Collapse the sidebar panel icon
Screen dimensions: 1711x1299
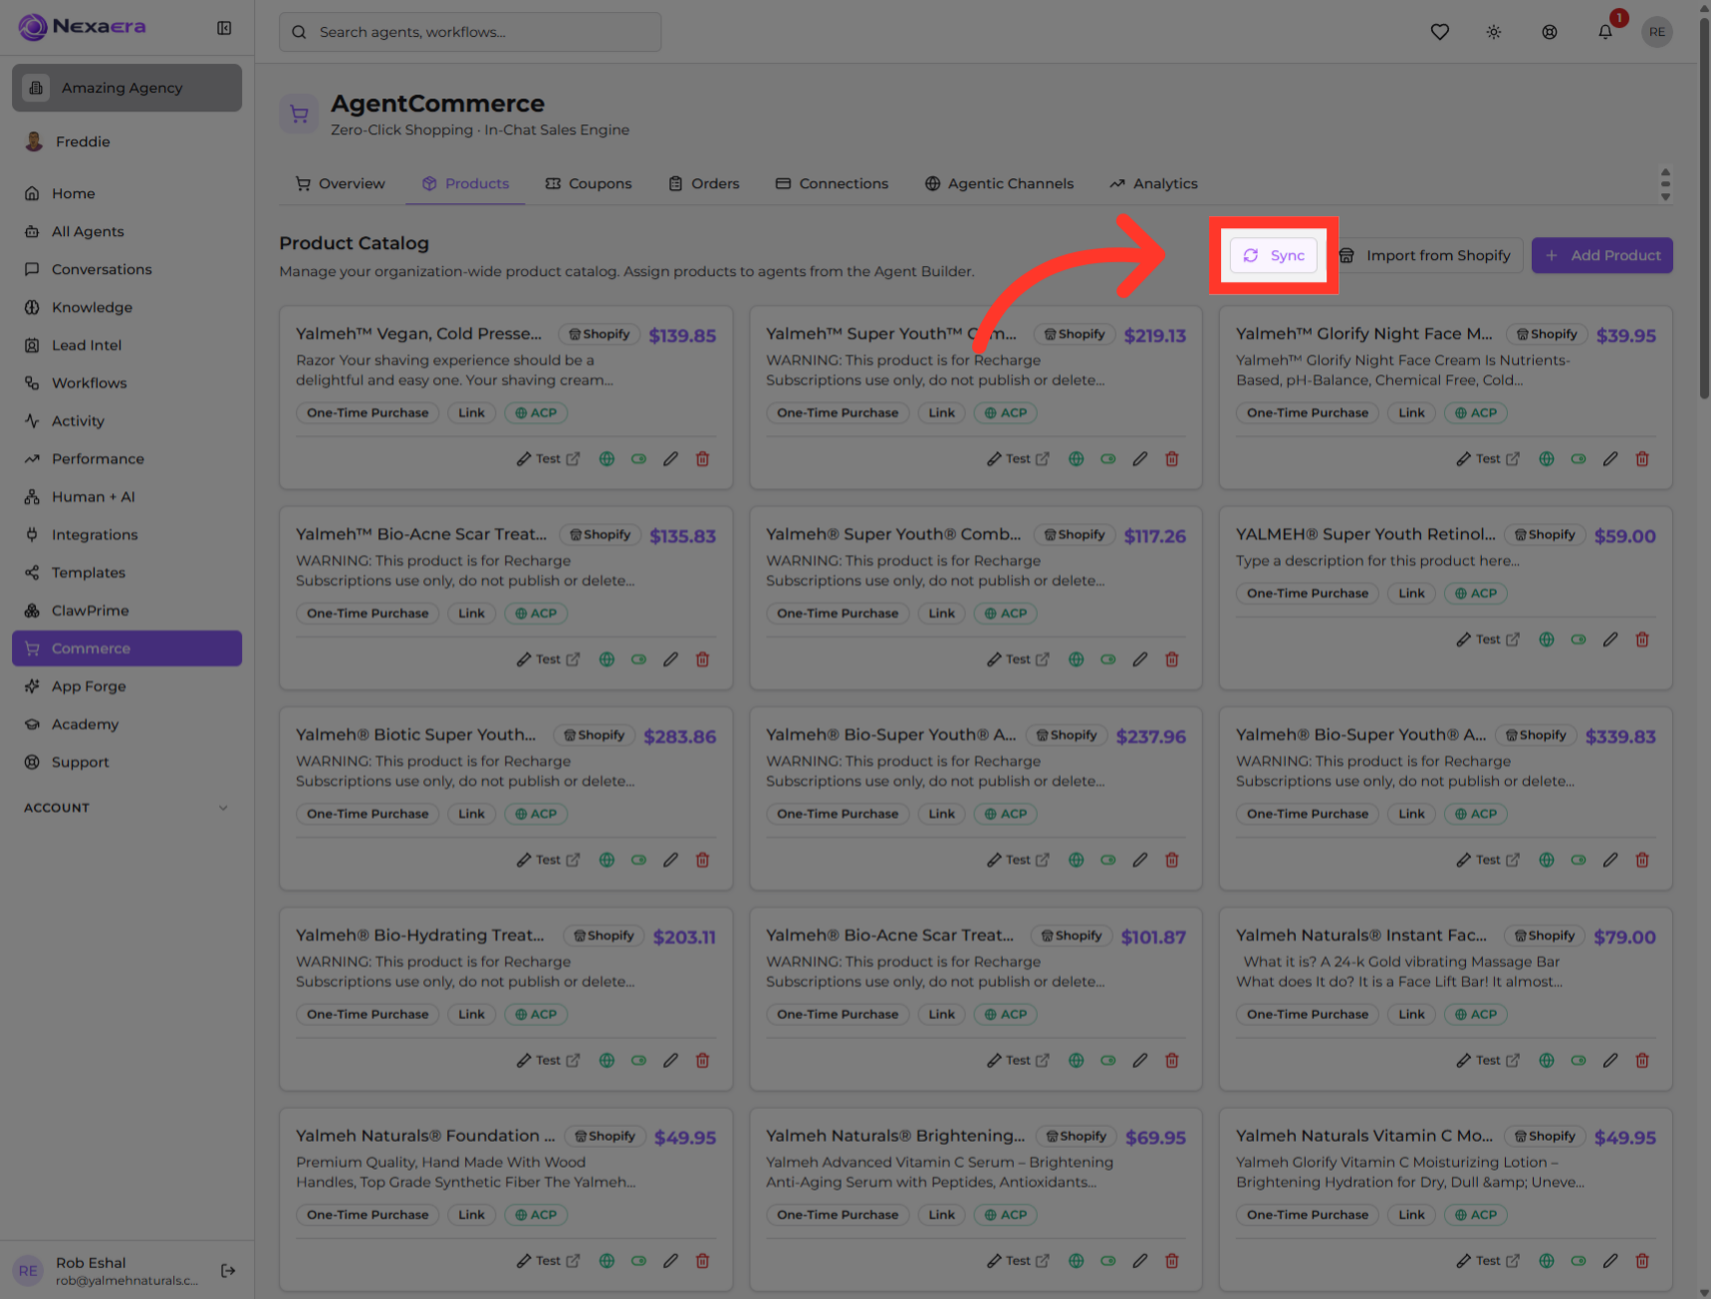[x=224, y=28]
